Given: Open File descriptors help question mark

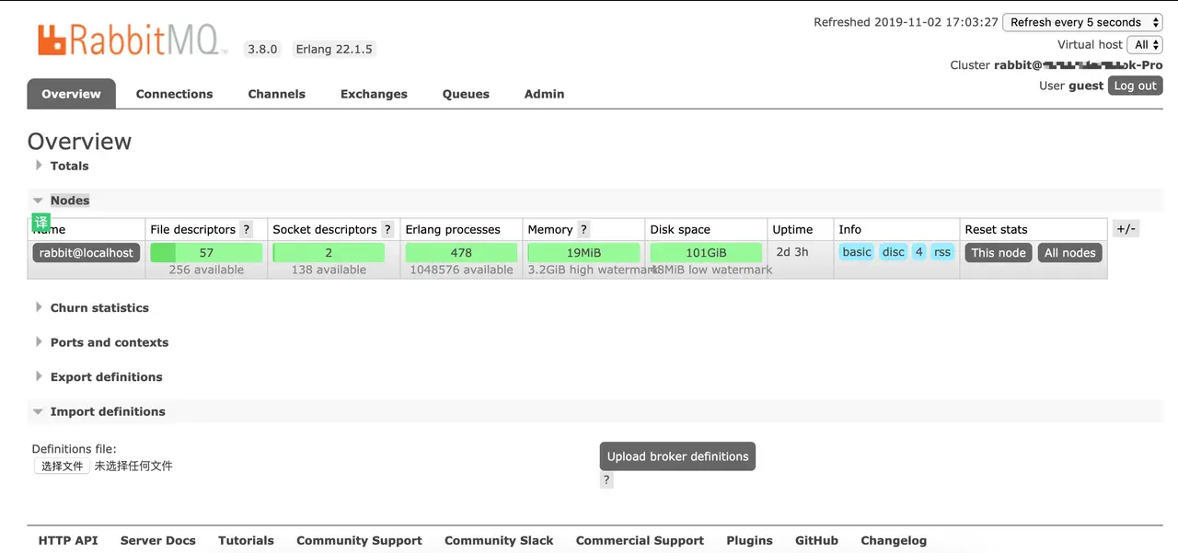Looking at the screenshot, I should (246, 230).
